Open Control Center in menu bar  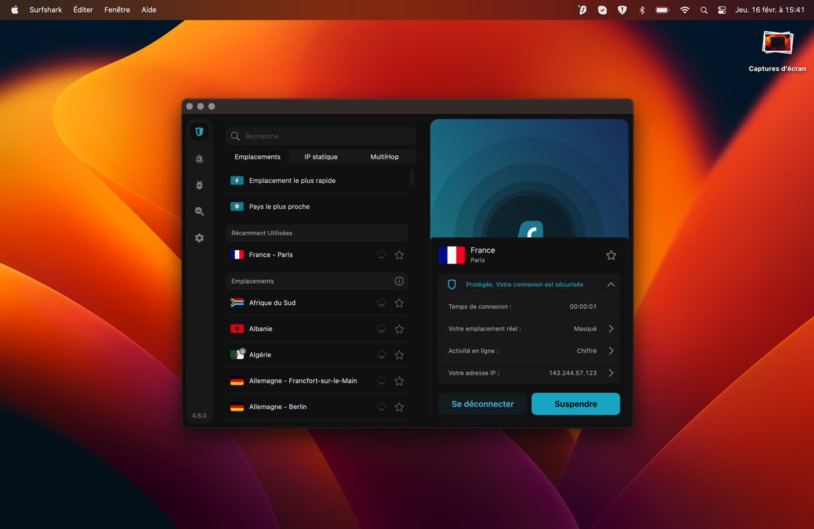click(x=722, y=10)
